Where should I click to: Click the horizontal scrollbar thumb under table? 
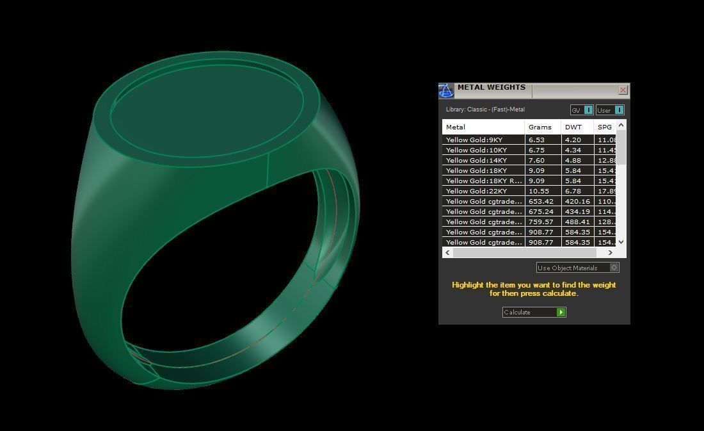click(x=524, y=252)
